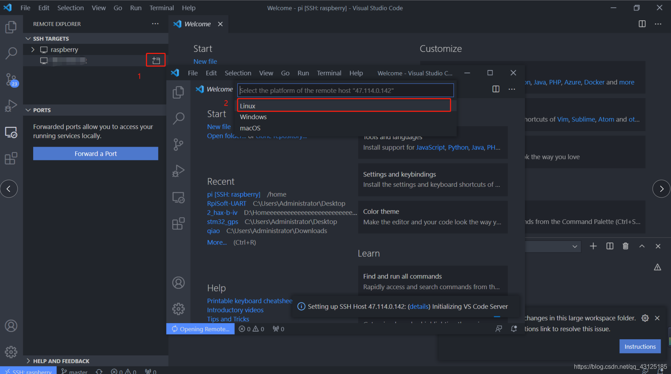Viewport: 671px width, 374px height.
Task: Open Source Control icon in front window
Action: [x=178, y=144]
